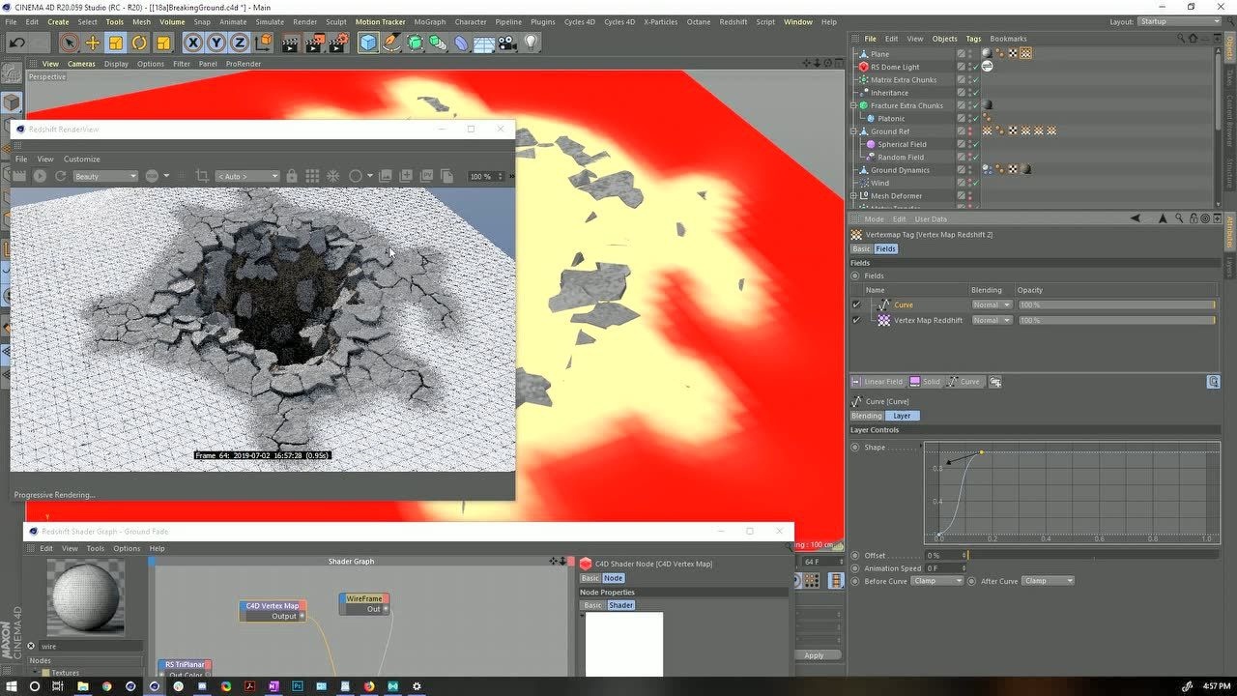
Task: Open the Render View icon in the toolbar
Action: tap(287, 43)
